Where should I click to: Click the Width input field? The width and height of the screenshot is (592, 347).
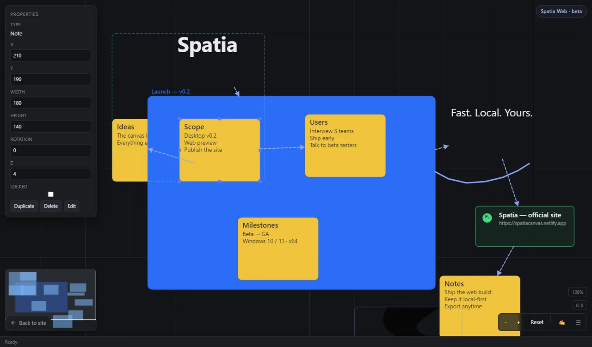click(51, 103)
